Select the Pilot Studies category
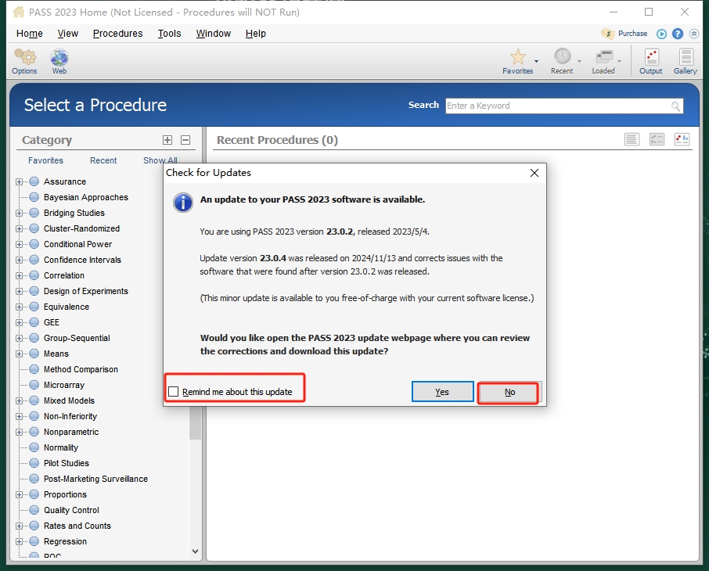 (x=67, y=463)
